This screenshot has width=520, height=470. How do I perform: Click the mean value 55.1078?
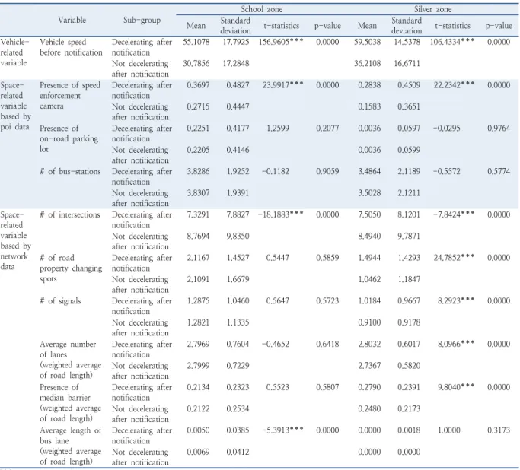196,42
